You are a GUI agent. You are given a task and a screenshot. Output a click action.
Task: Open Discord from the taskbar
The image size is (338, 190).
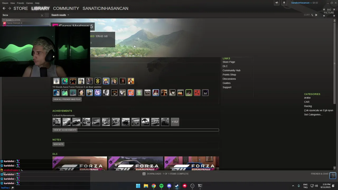(169, 186)
